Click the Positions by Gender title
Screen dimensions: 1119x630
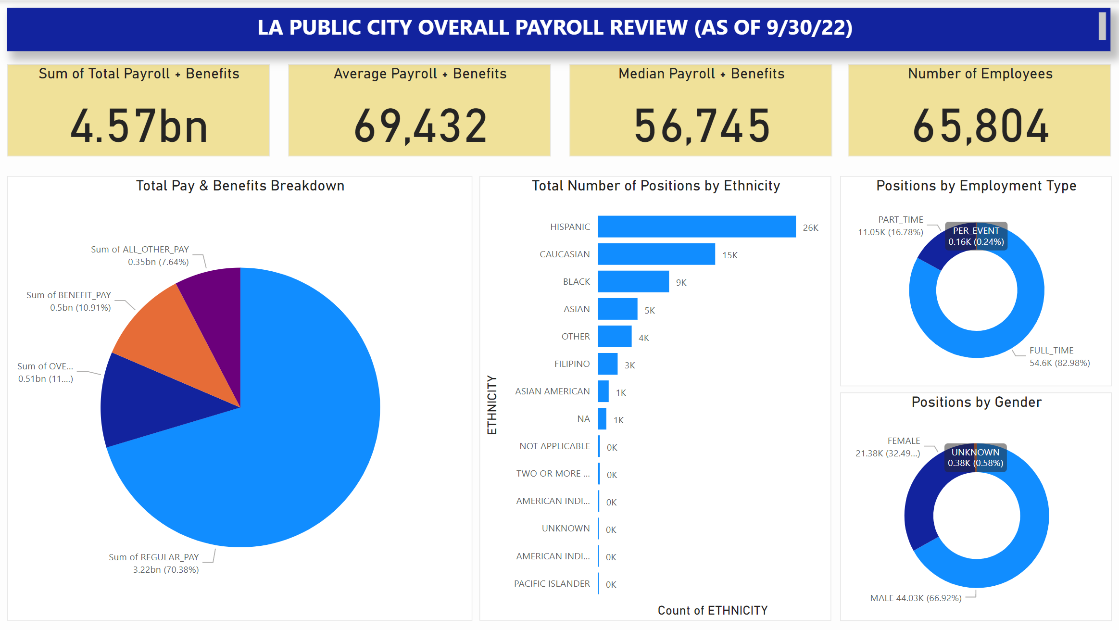click(976, 402)
